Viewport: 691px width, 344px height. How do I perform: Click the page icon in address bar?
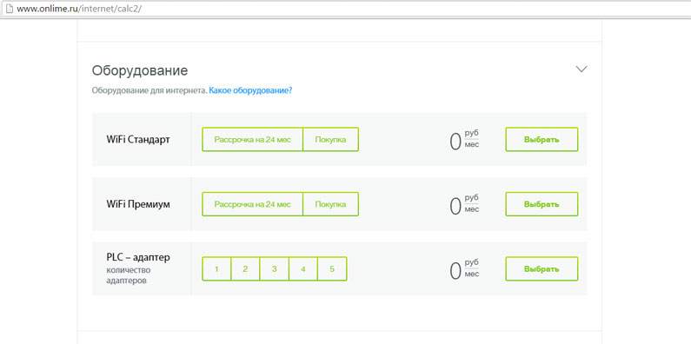pyautogui.click(x=10, y=9)
